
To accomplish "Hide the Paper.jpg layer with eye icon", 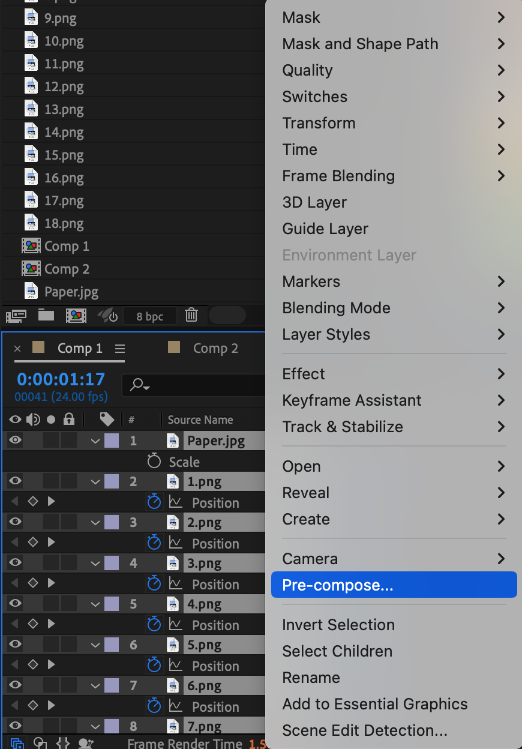I will (15, 440).
